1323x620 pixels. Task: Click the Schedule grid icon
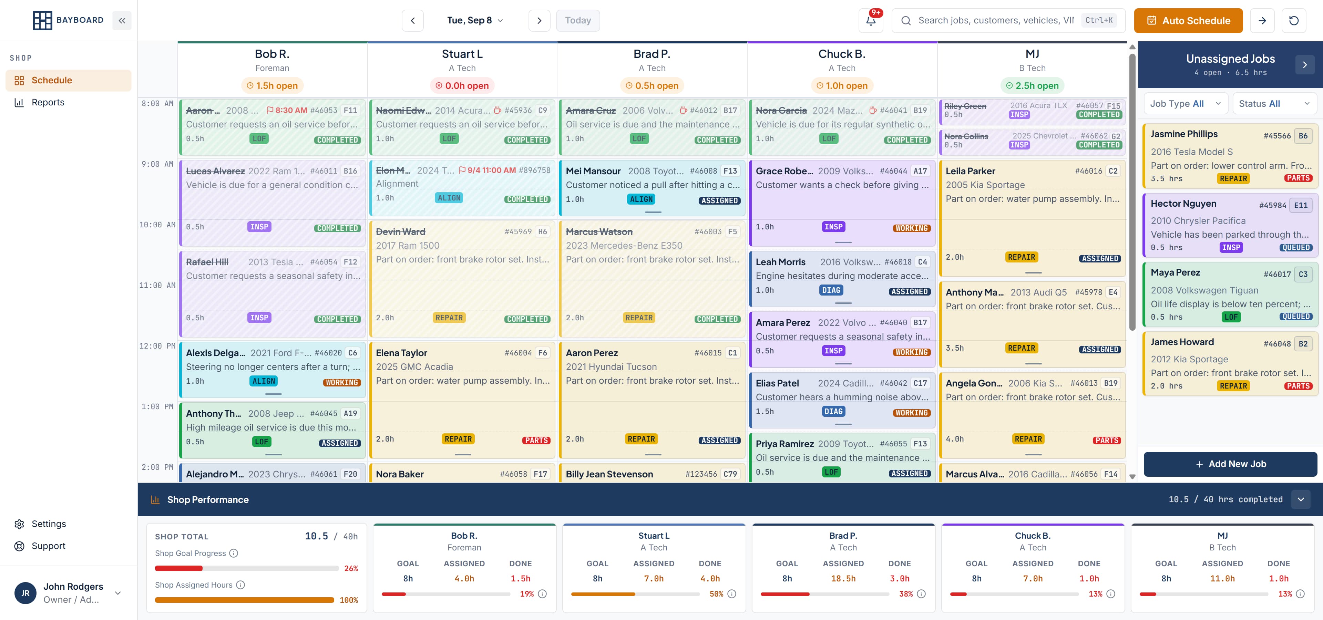click(x=20, y=81)
